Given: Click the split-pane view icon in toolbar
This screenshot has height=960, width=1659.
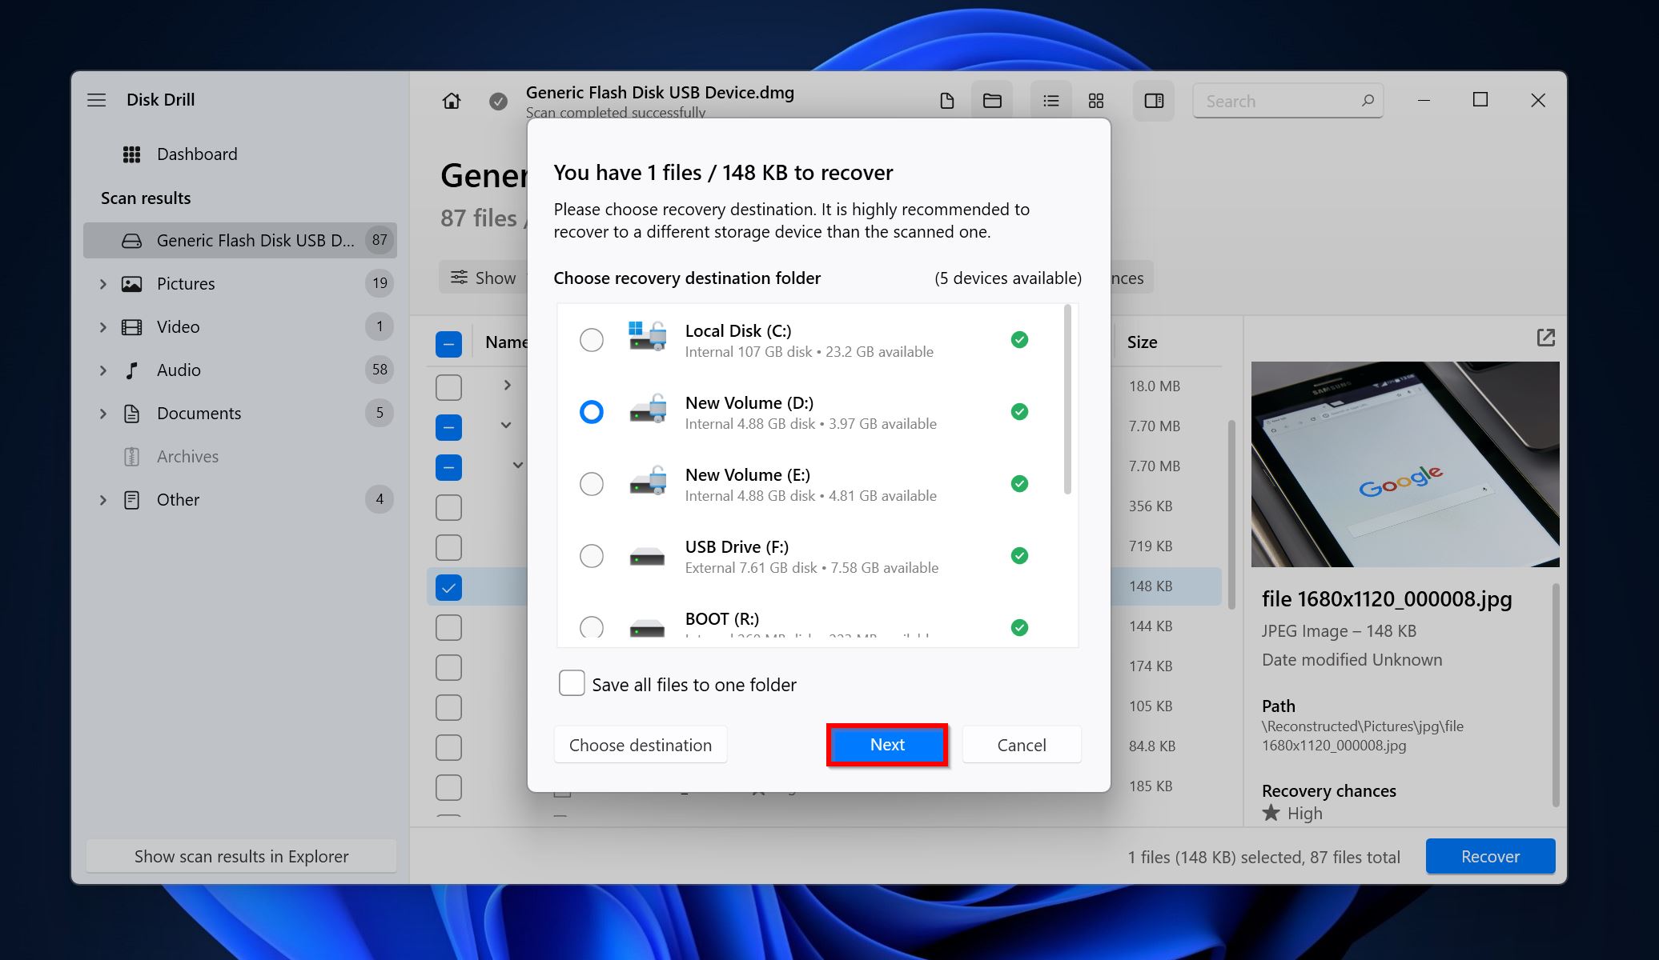Looking at the screenshot, I should tap(1152, 99).
